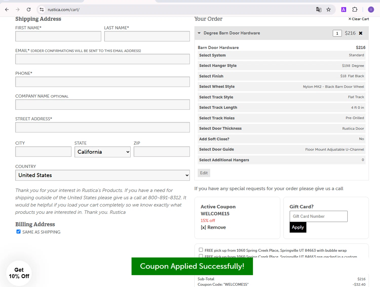The image size is (380, 287).
Task: Clear the cart
Action: click(x=359, y=19)
